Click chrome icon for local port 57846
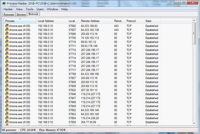Image resolution: width=200 pixels, height=134 pixels. coord(7,94)
